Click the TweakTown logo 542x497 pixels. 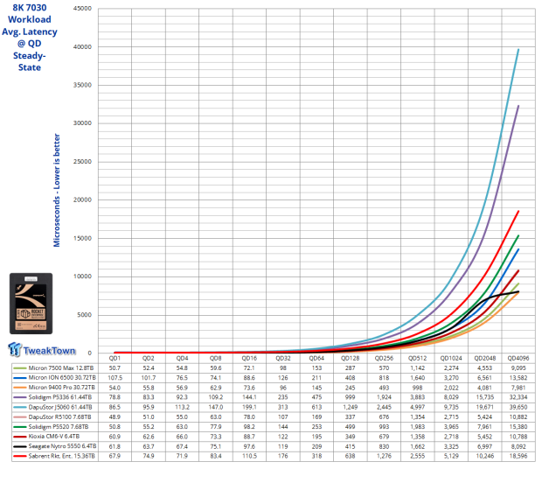[x=41, y=349]
